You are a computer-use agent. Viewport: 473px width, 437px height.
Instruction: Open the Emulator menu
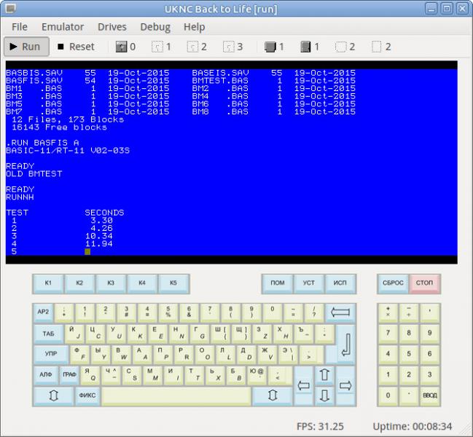[x=63, y=27]
